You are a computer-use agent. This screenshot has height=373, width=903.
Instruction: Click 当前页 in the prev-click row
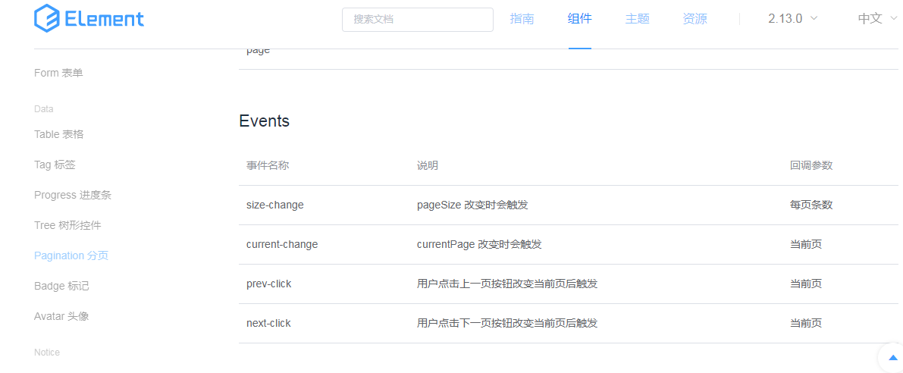point(806,284)
